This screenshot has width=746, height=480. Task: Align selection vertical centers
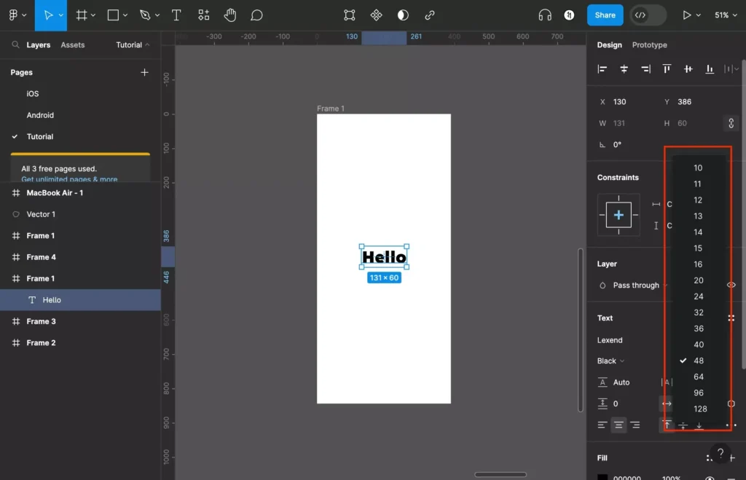tap(688, 69)
